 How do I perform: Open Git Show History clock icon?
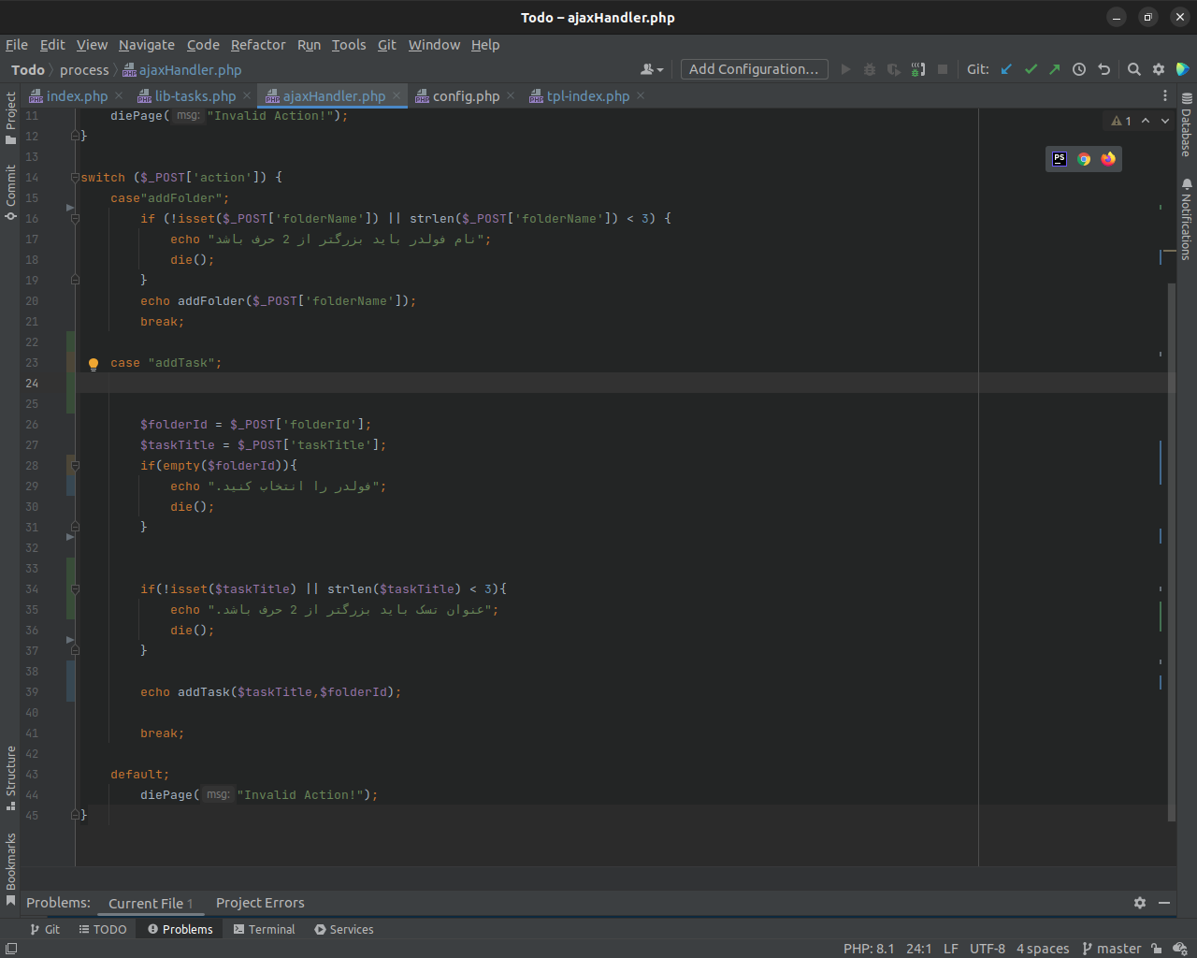pos(1079,69)
